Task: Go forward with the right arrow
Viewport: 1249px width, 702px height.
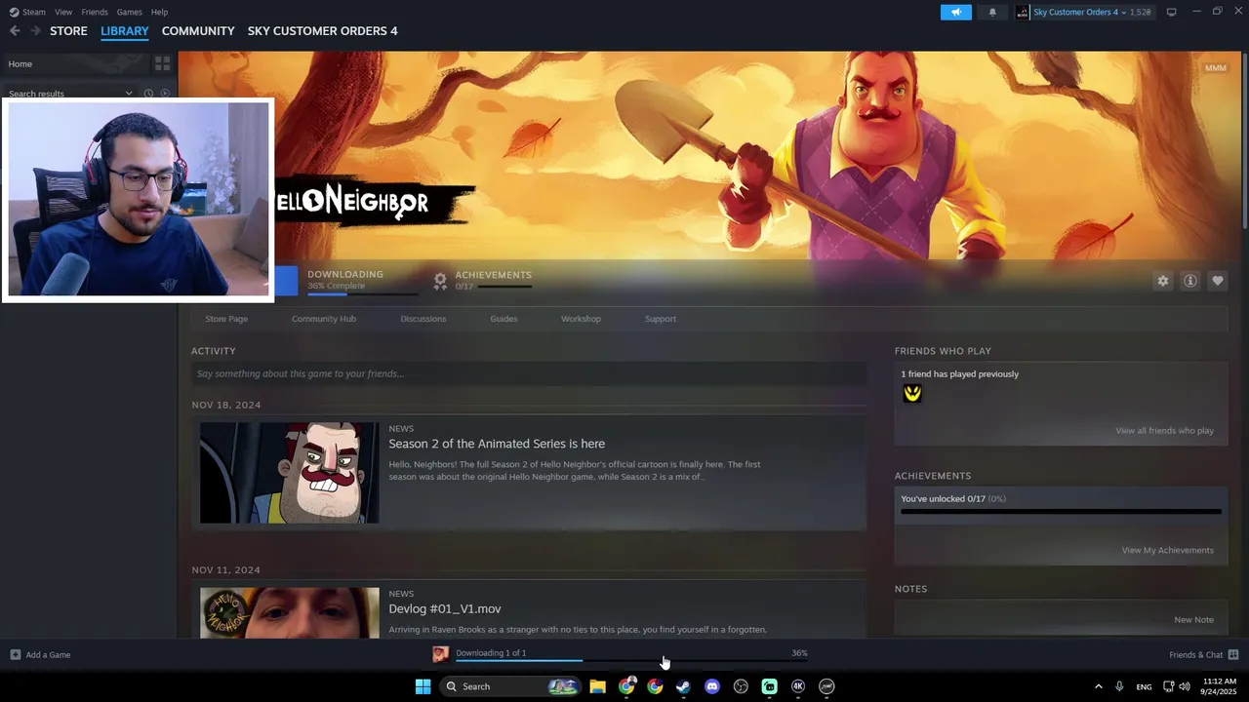Action: [x=36, y=31]
